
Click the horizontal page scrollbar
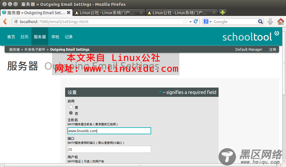pyautogui.click(x=140, y=165)
